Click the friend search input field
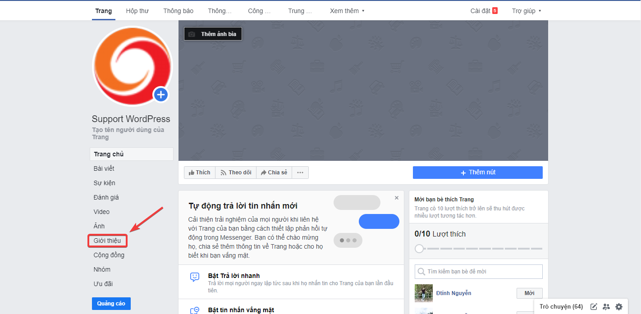The width and height of the screenshot is (641, 314). [x=478, y=272]
